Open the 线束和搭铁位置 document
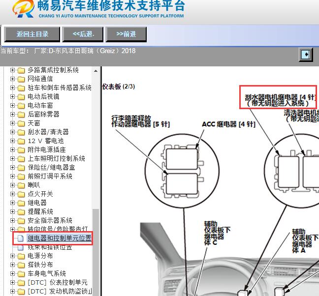 (50, 247)
